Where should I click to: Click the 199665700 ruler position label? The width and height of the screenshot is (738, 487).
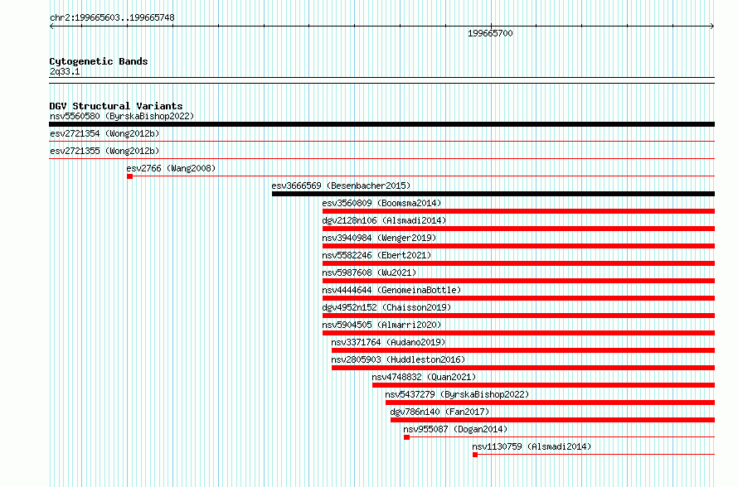(490, 33)
